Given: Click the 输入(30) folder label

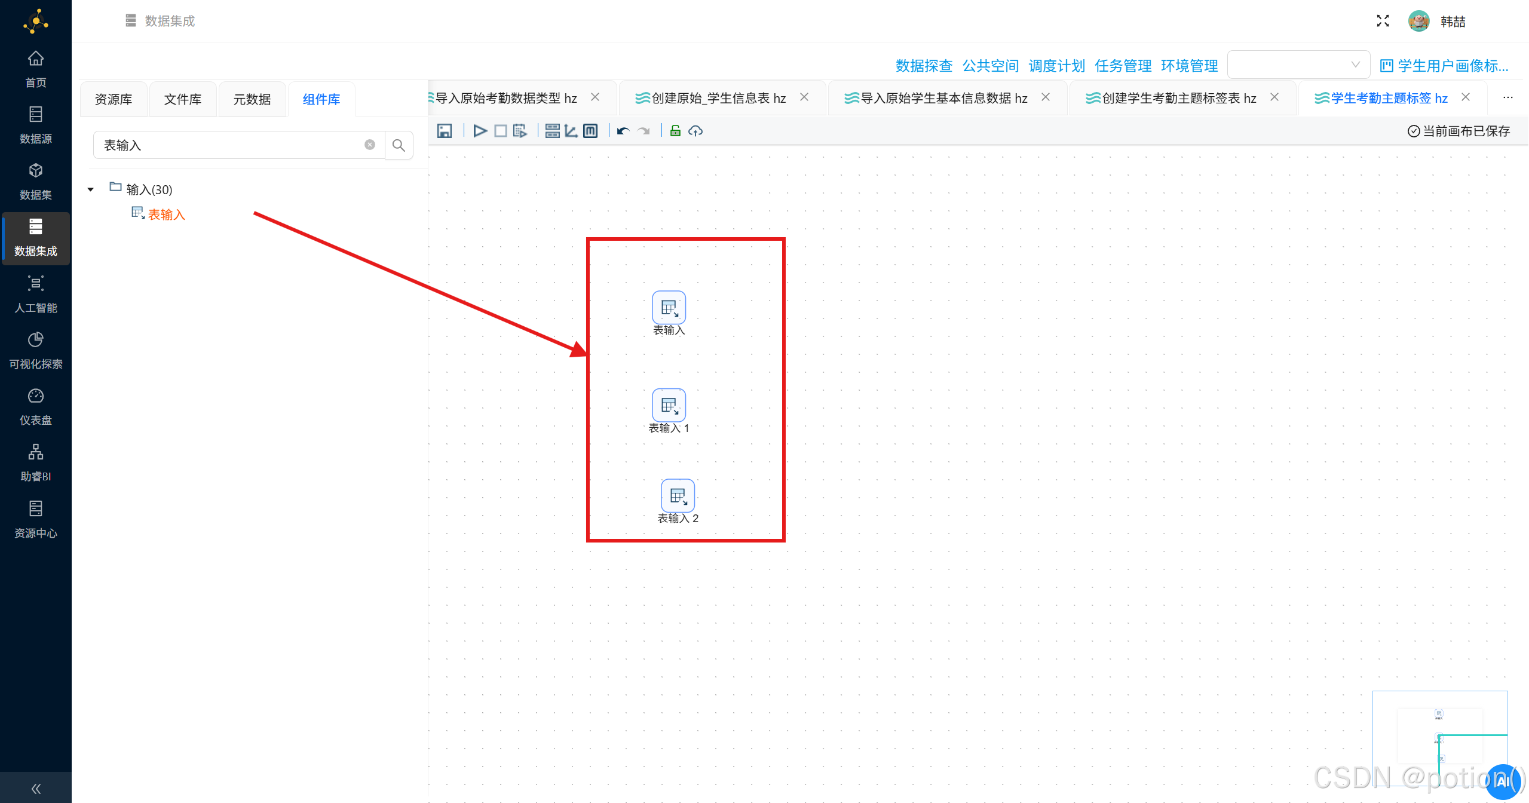Looking at the screenshot, I should [149, 189].
